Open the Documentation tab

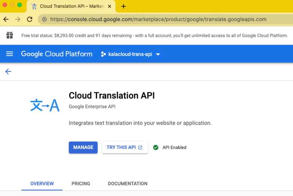click(x=128, y=184)
